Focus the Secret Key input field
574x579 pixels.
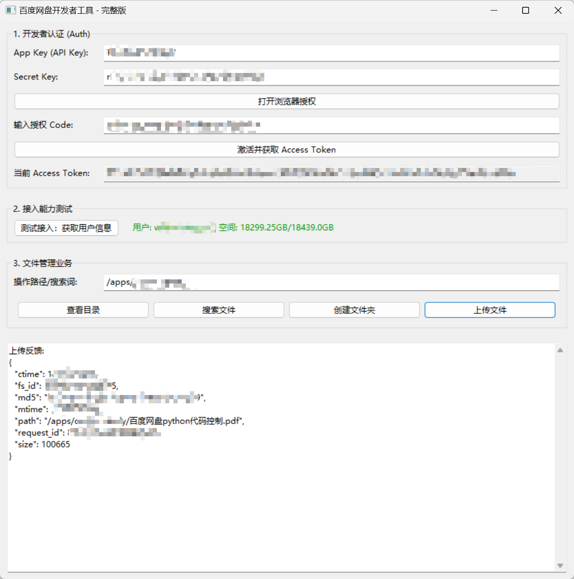coord(331,77)
